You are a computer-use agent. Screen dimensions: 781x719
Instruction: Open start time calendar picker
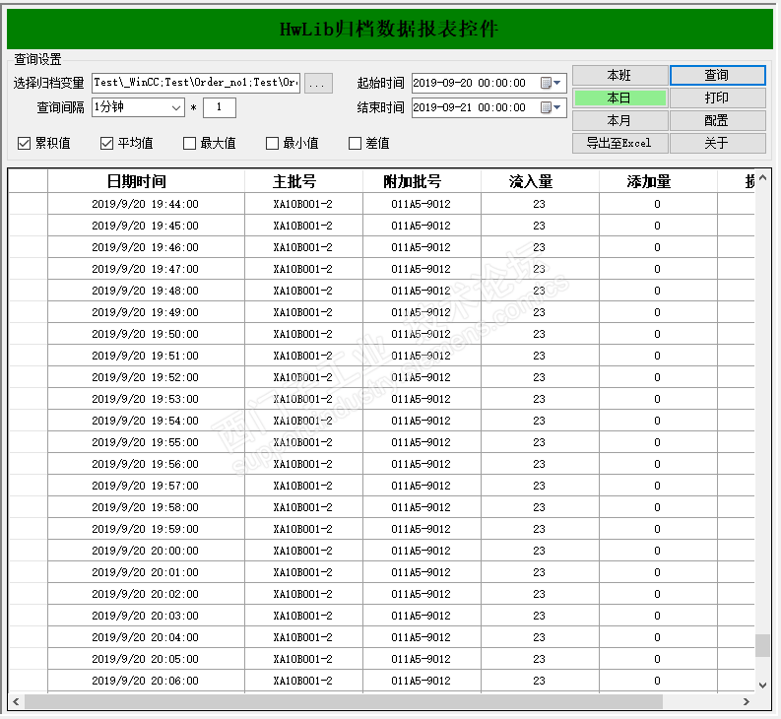click(x=552, y=83)
